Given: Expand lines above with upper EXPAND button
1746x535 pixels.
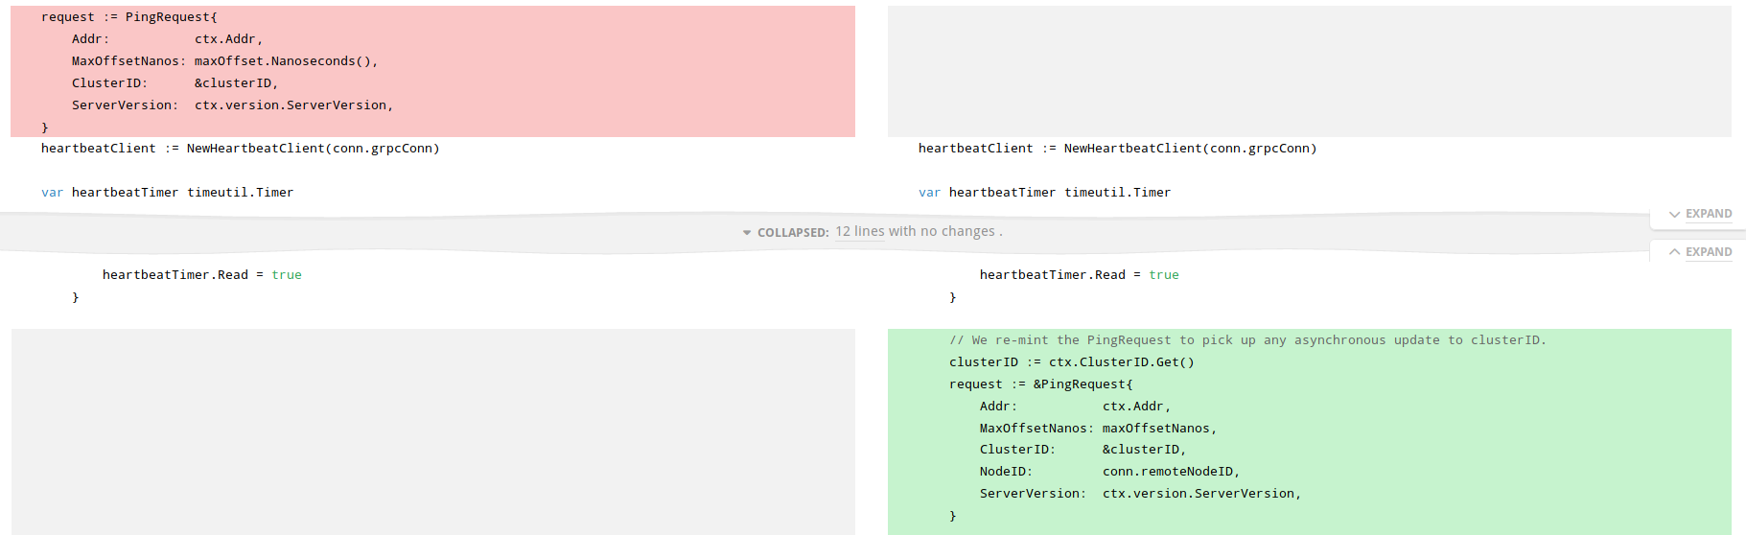Looking at the screenshot, I should (x=1709, y=214).
